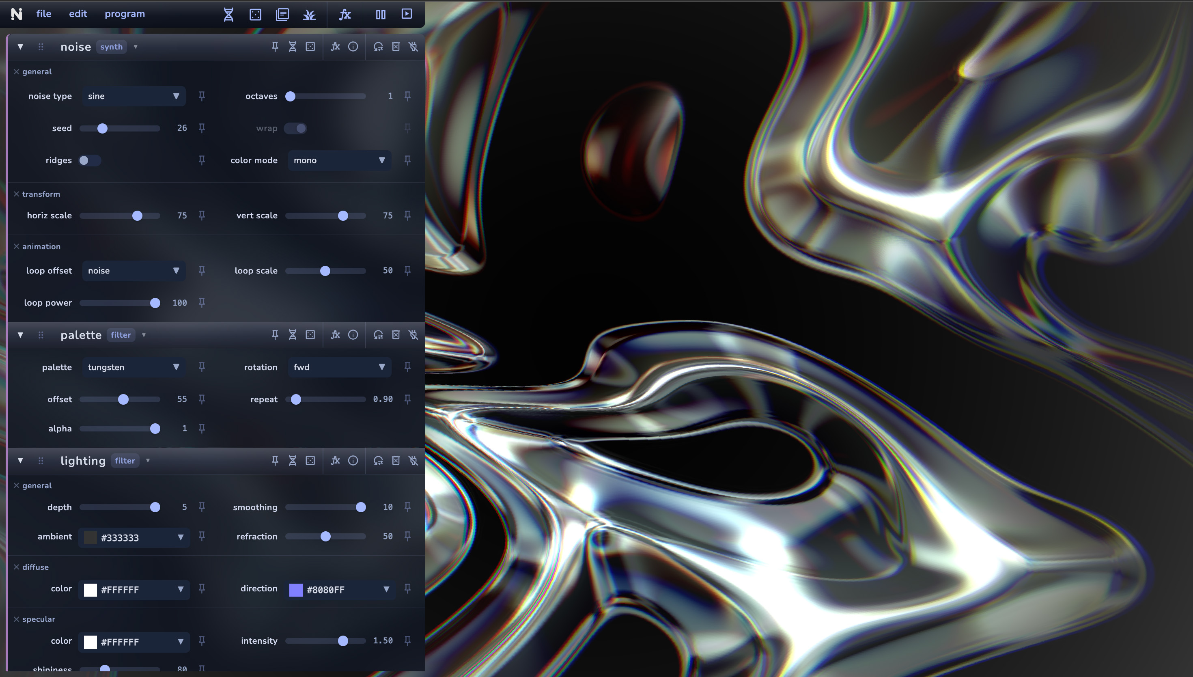Enable the wrap toggle in the noise panel
Viewport: 1193px width, 677px height.
pos(295,128)
